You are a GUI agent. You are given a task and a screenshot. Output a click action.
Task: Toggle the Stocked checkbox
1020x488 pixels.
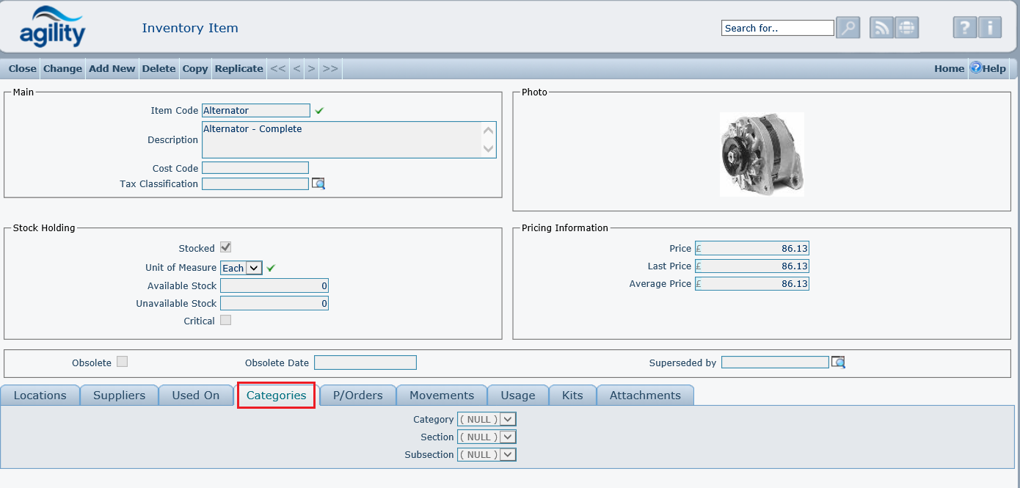click(x=226, y=247)
